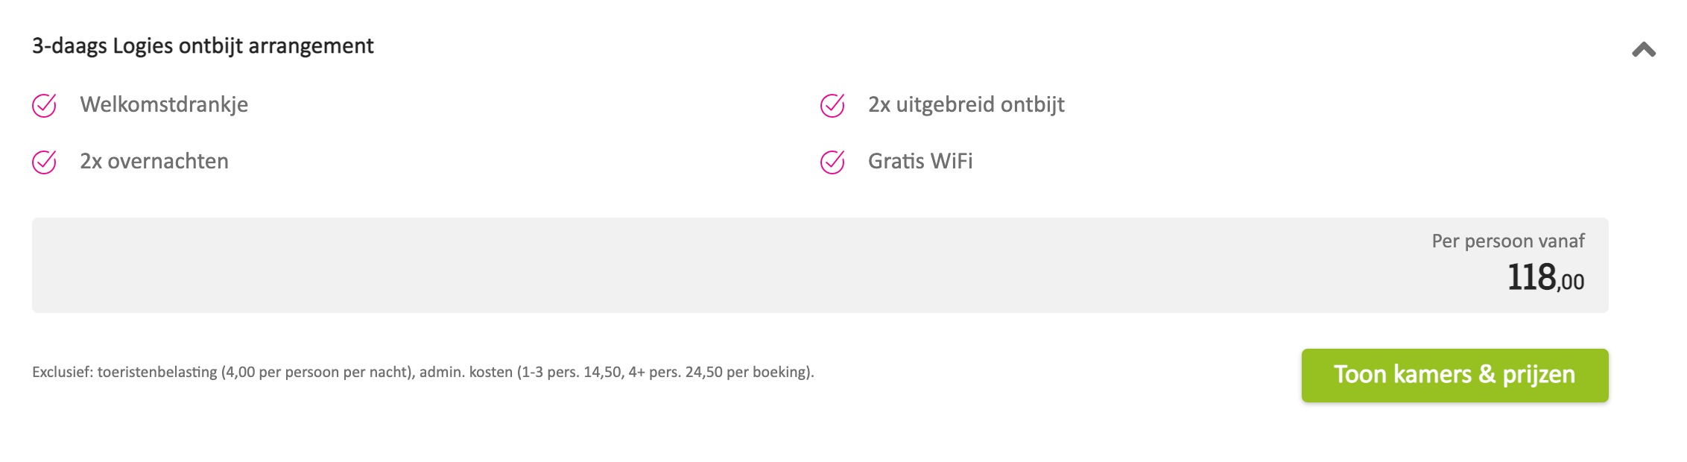The image size is (1687, 462).
Task: Click the checkmark icon beside Gratis WiFi
Action: pyautogui.click(x=832, y=162)
